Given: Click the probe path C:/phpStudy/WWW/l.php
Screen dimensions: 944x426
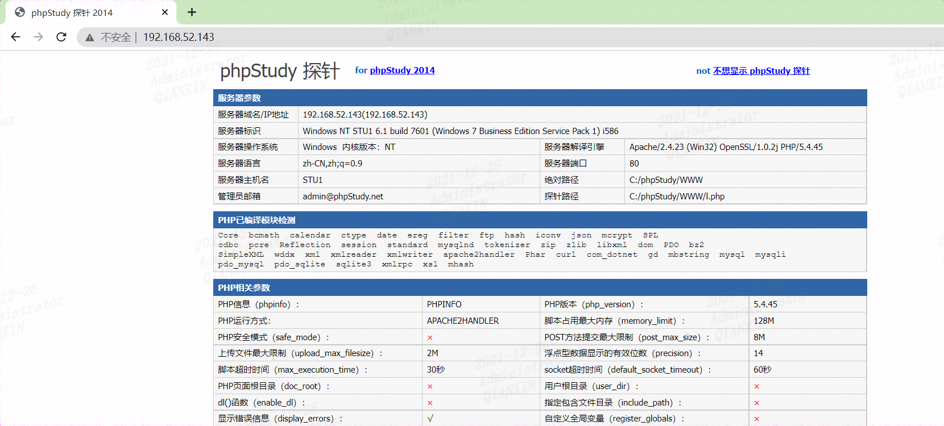Looking at the screenshot, I should [x=677, y=197].
